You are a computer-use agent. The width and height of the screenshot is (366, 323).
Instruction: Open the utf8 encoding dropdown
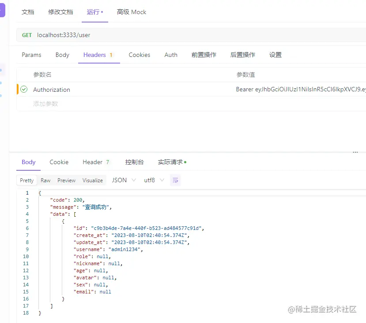coord(154,180)
